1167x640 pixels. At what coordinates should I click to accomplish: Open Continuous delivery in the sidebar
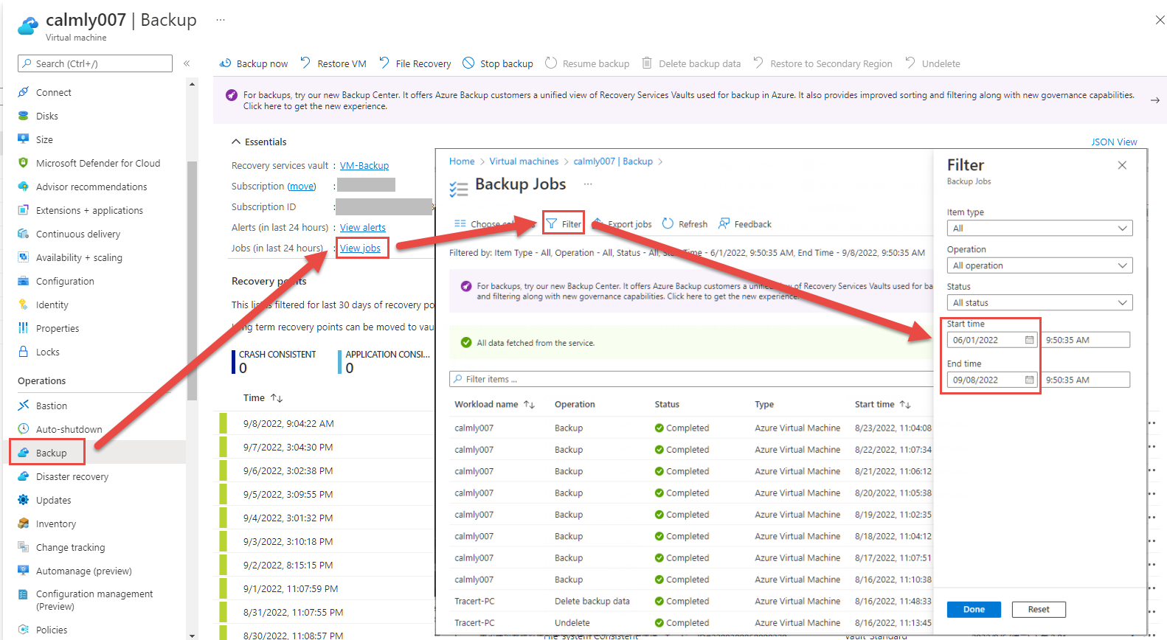[77, 234]
